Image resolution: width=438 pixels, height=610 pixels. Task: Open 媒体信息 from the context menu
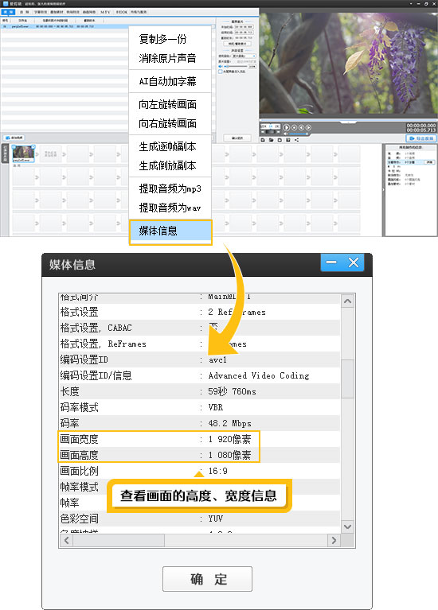[170, 231]
